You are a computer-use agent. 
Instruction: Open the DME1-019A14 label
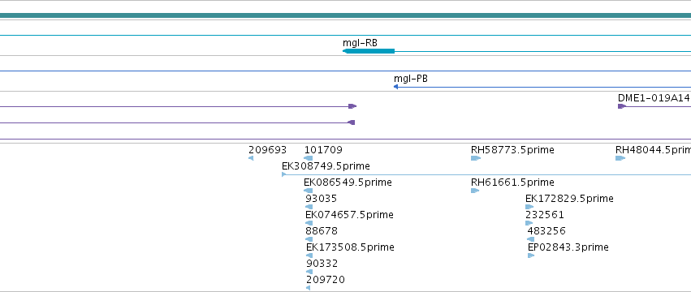tap(654, 98)
